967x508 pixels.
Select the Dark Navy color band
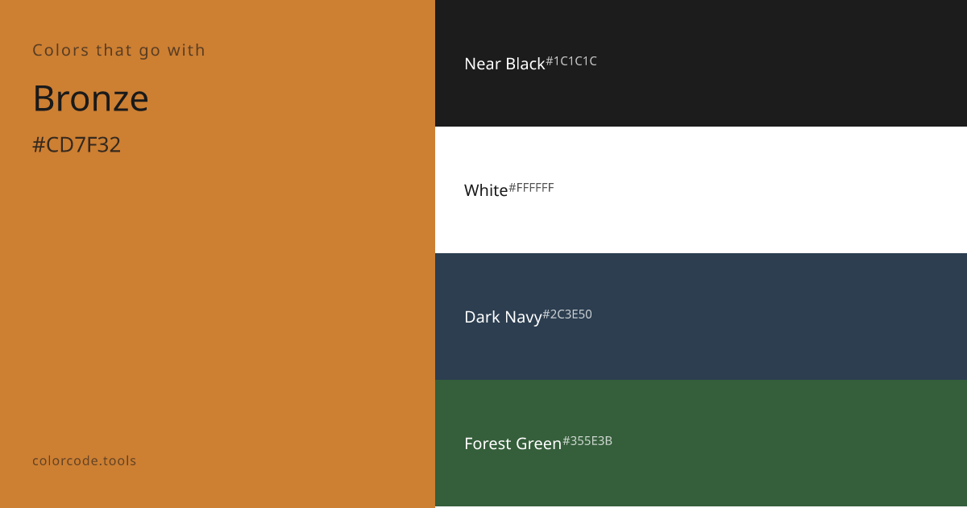701,316
